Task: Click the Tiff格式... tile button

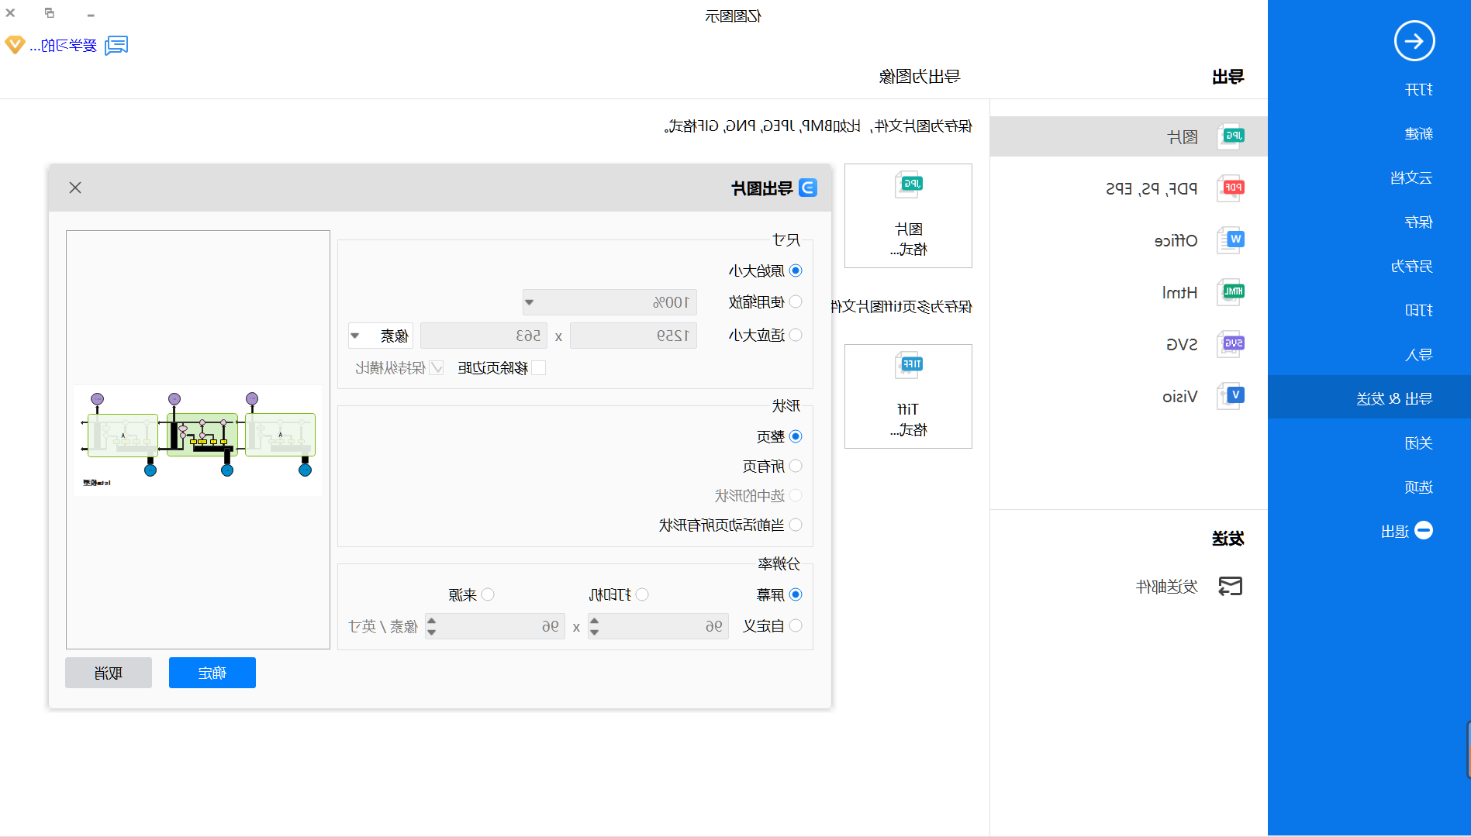Action: point(908,396)
